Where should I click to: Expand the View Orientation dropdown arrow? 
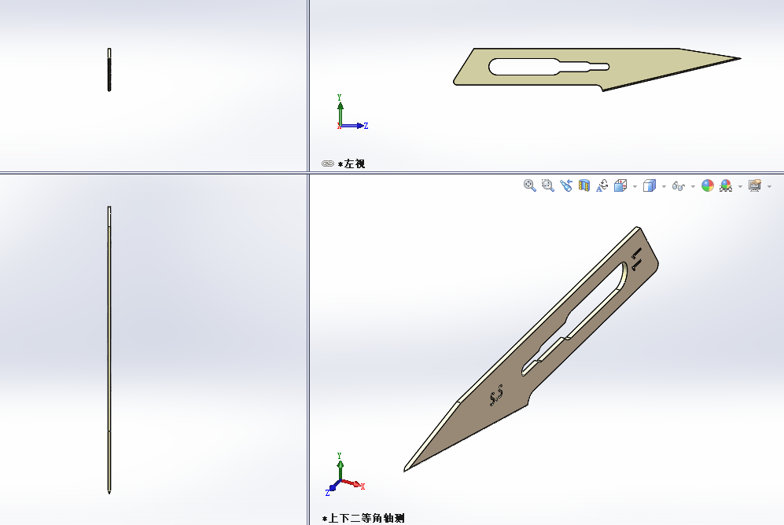pos(635,187)
